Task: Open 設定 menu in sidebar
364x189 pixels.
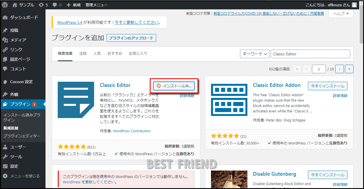Action: (x=23, y=166)
